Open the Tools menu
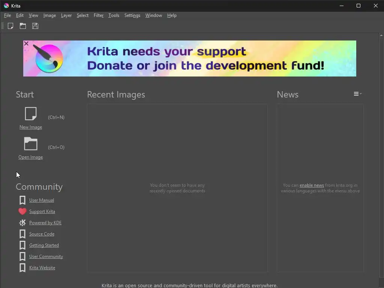The height and width of the screenshot is (288, 384). tap(114, 15)
